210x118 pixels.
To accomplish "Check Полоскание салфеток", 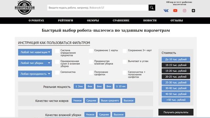I will (91, 72).
